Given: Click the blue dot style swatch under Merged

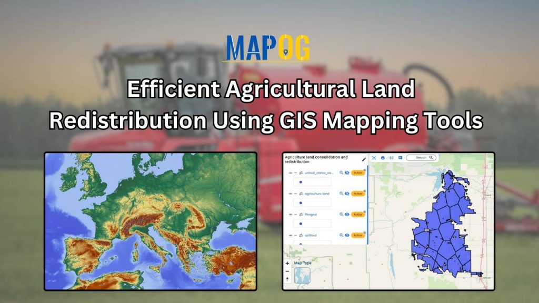Looking at the screenshot, I should pos(301,224).
